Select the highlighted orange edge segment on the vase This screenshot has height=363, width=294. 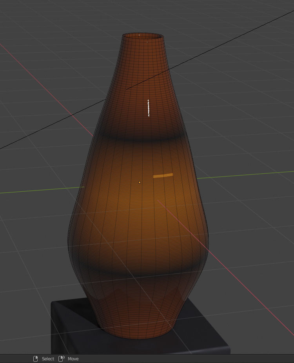pos(163,176)
